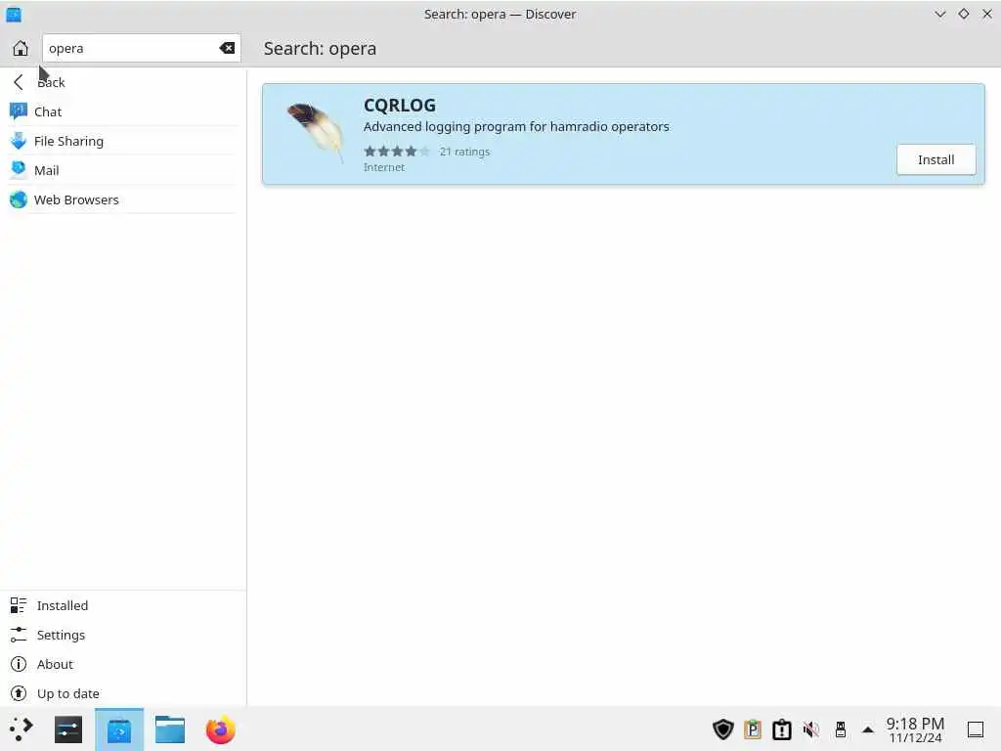Go back using the Back arrow
Screen dimensions: 1001x751
(x=19, y=82)
